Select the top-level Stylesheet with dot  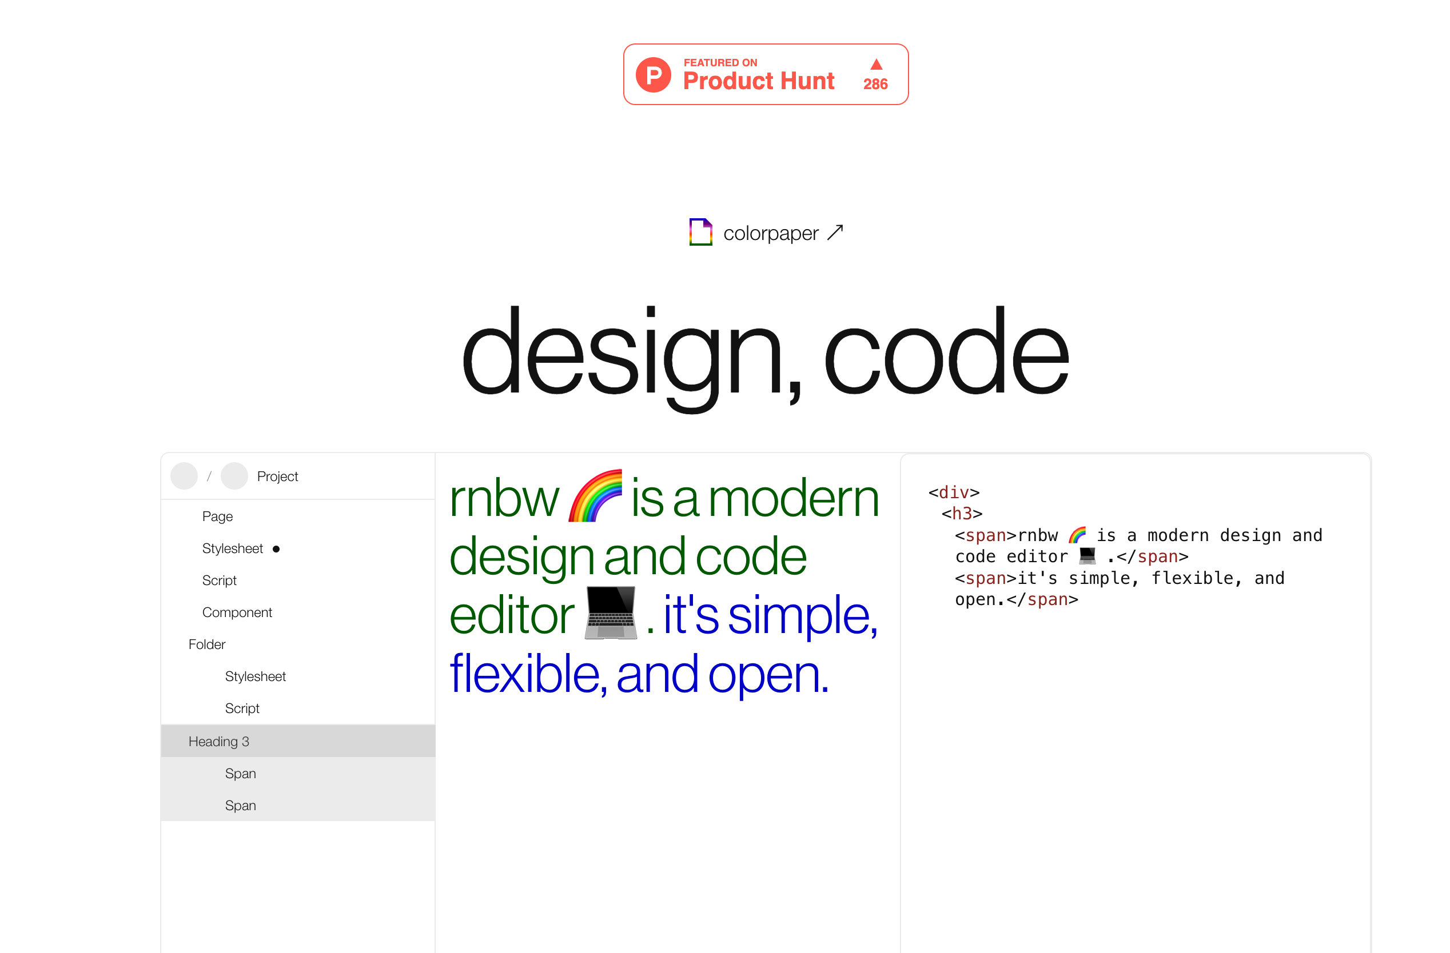coord(298,548)
